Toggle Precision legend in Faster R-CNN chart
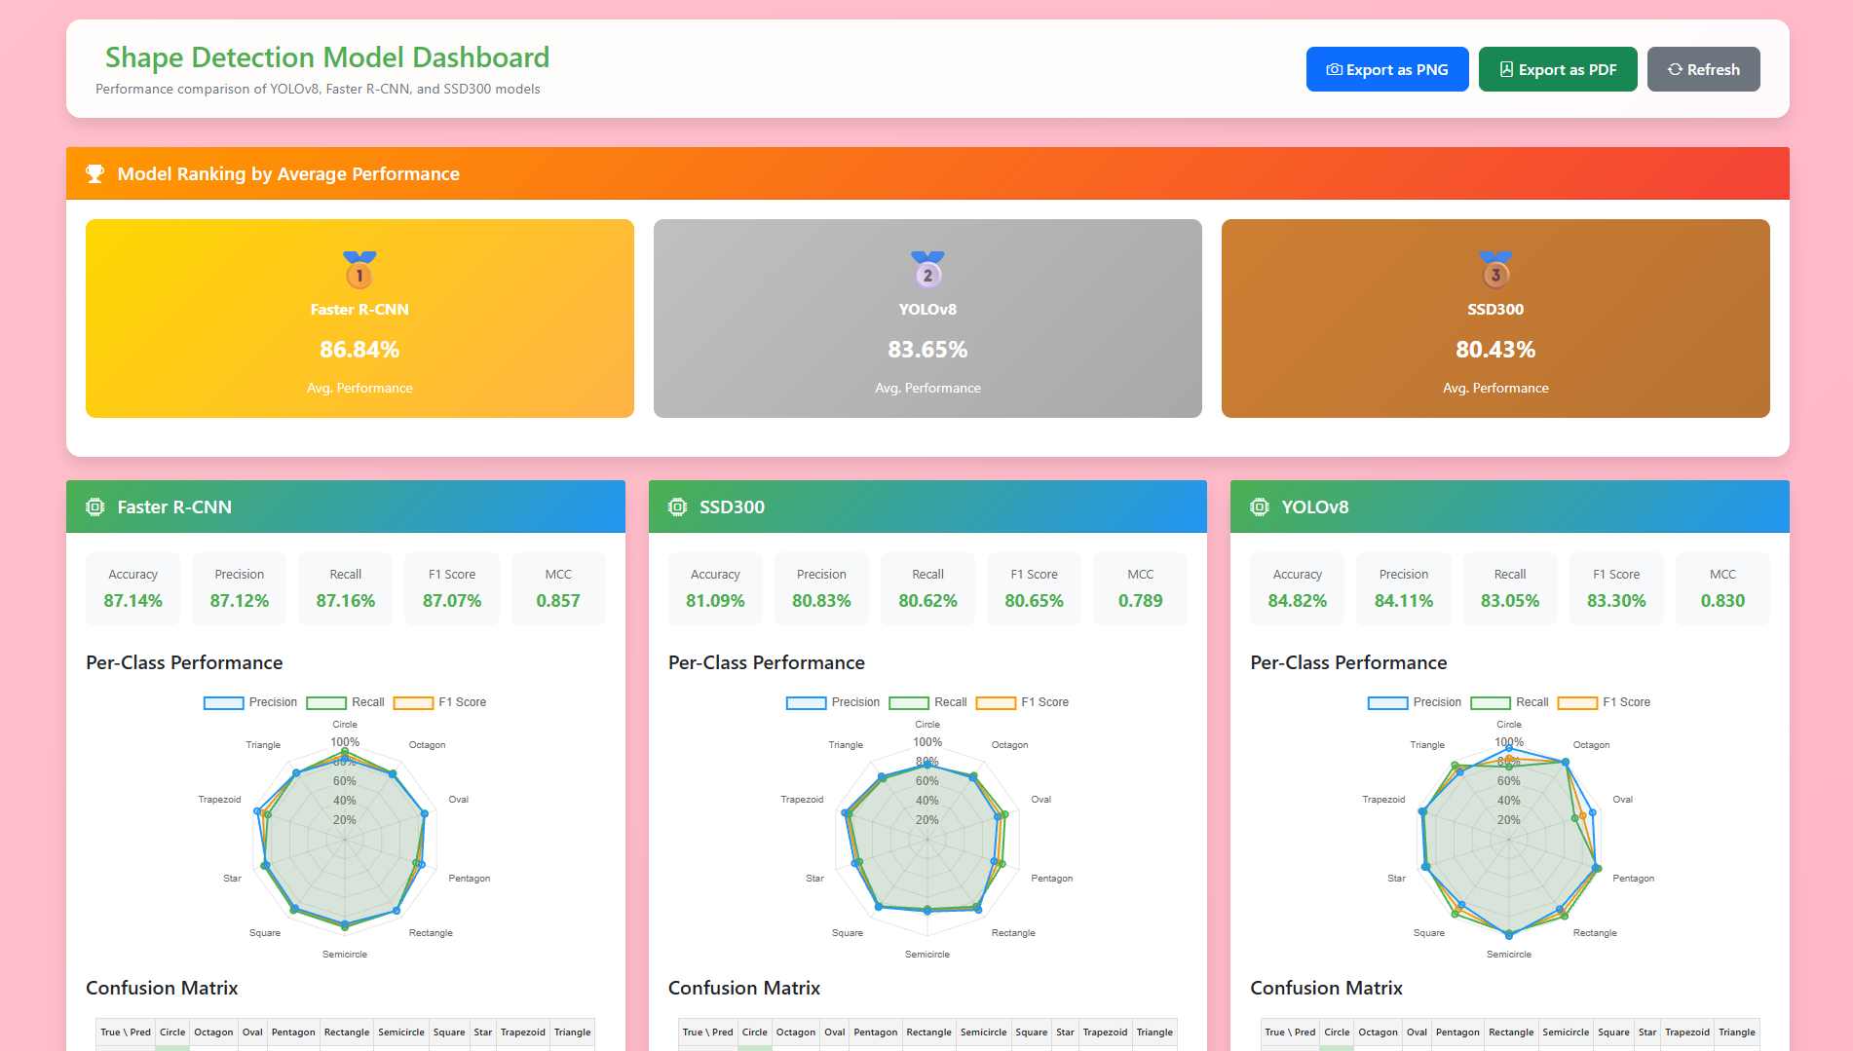 point(250,702)
